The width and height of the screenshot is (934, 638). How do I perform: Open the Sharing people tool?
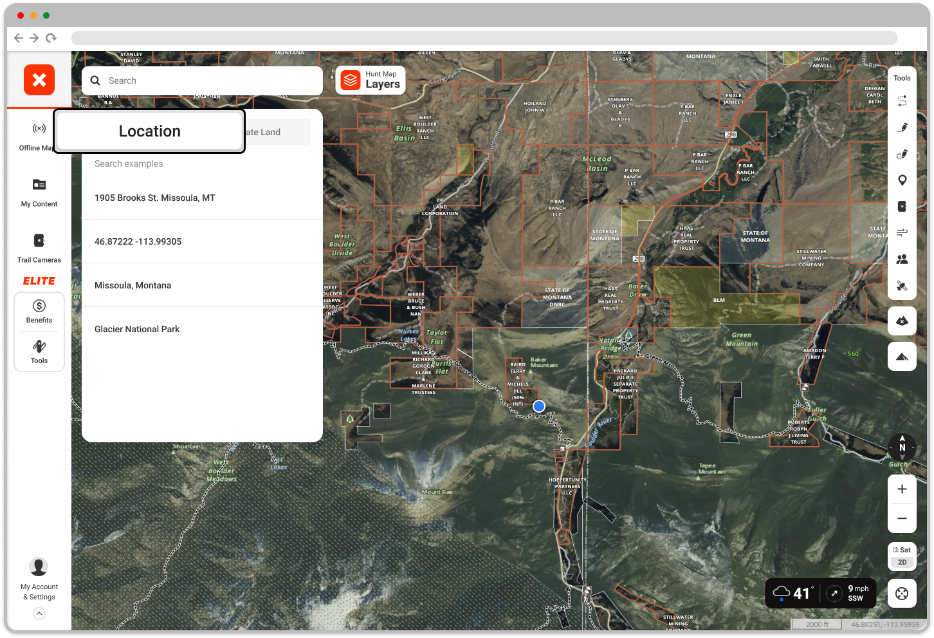902,259
